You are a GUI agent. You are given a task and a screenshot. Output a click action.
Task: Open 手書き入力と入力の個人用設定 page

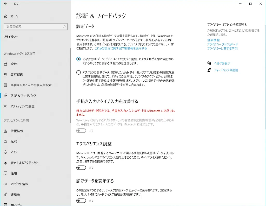point(31,85)
